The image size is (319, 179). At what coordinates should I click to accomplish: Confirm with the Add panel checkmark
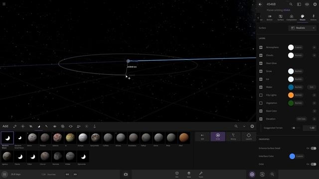coord(244,126)
